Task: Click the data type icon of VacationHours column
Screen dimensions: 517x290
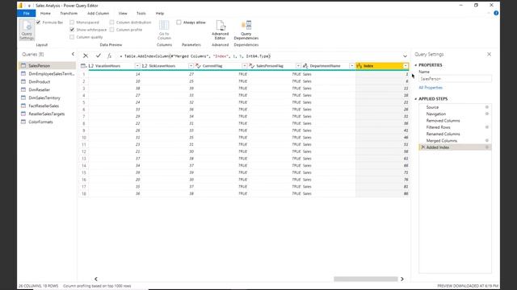Action: [x=91, y=66]
